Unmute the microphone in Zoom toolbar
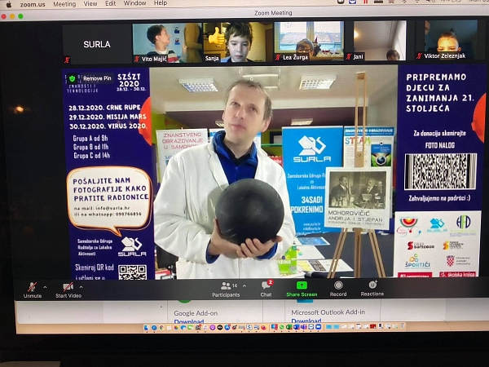The image size is (489, 367). [33, 290]
